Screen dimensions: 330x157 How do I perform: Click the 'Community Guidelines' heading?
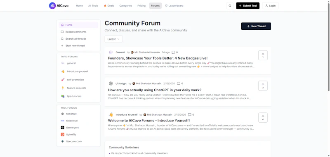point(124,147)
